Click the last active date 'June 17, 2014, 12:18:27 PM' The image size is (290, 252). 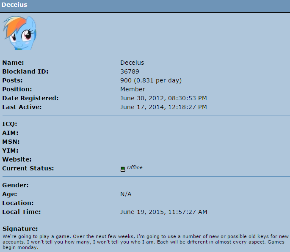click(x=163, y=107)
